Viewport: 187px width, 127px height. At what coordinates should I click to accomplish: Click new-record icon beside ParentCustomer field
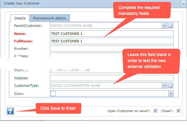tap(171, 26)
